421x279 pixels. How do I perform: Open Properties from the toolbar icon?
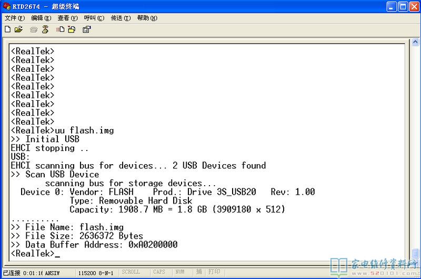[87, 29]
